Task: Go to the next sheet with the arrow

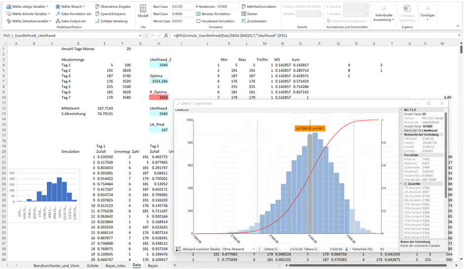Action: (16, 265)
